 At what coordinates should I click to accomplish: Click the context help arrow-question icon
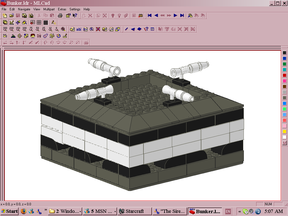pos(75,16)
